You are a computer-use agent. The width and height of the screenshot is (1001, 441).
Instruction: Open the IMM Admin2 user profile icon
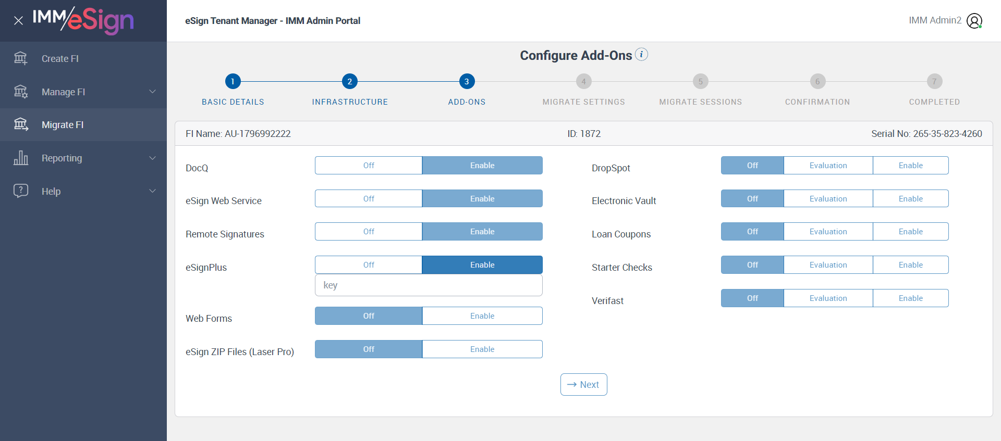coord(974,21)
